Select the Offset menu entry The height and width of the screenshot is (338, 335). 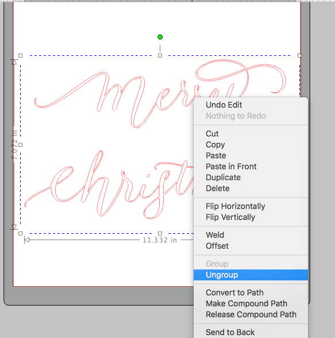pyautogui.click(x=251, y=246)
